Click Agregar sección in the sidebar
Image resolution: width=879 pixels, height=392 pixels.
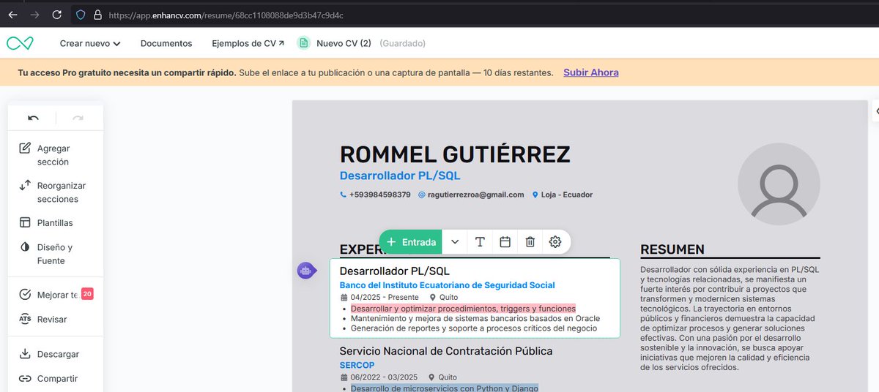(53, 155)
